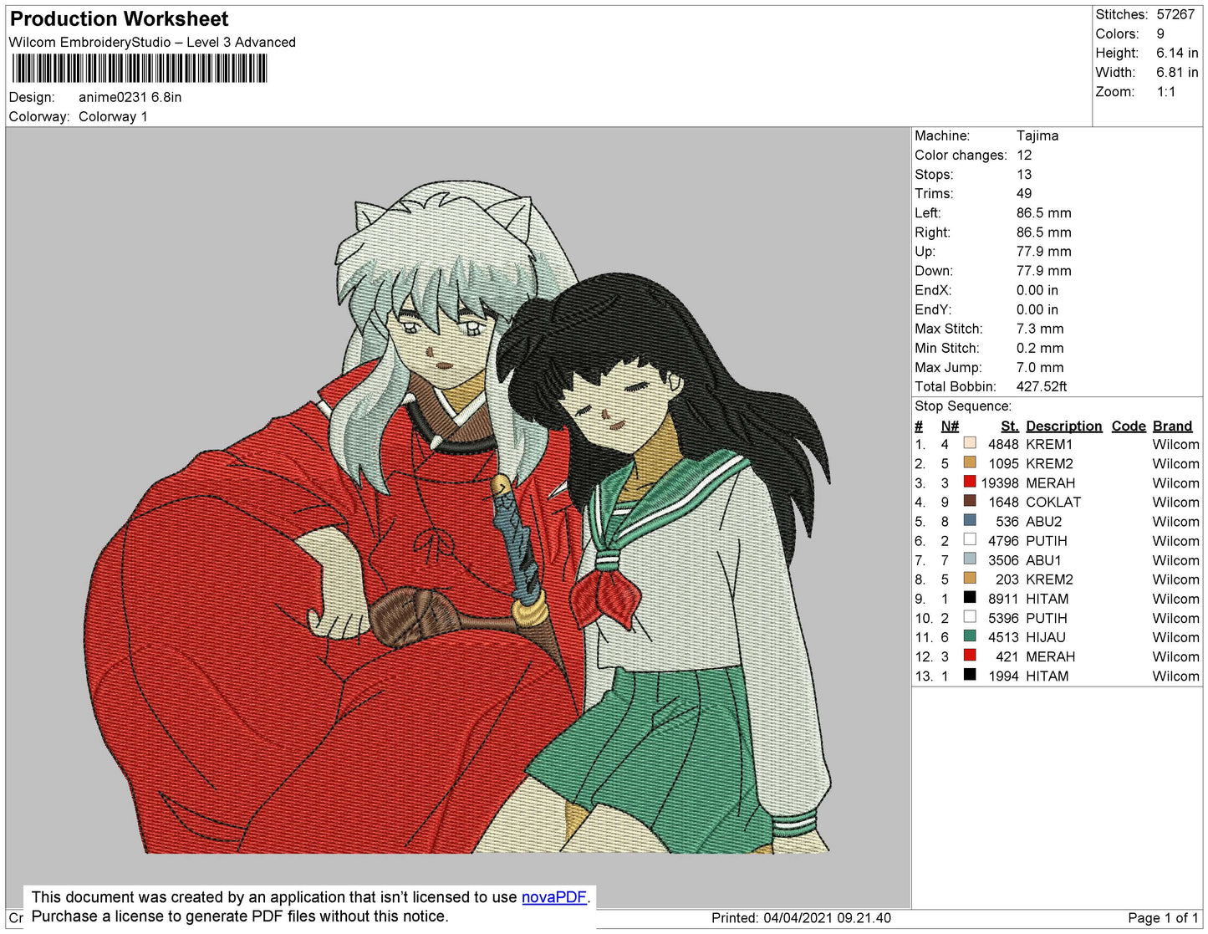
Task: Click the 'Description' column header
Action: point(1064,426)
